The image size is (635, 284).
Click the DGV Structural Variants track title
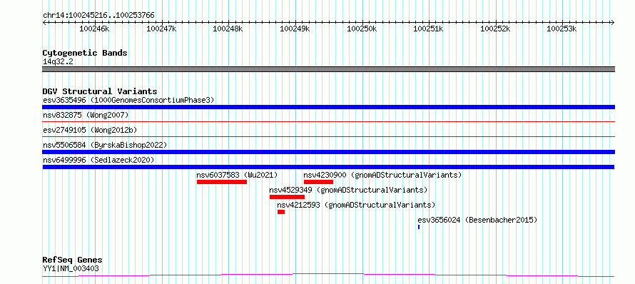[x=100, y=91]
